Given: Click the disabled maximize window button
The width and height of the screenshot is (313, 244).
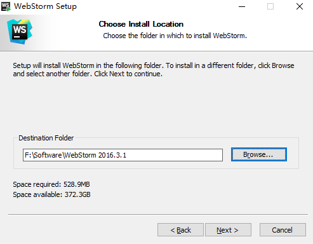Looking at the screenshot, I should pos(270,6).
